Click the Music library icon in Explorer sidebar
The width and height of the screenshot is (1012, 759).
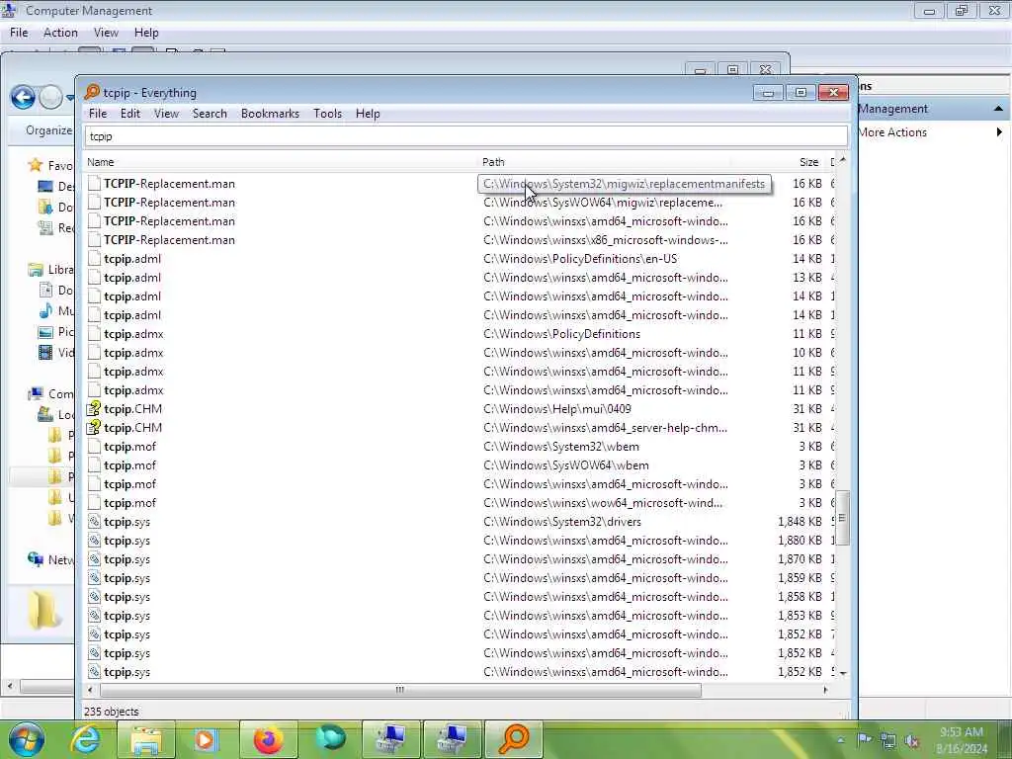[45, 311]
